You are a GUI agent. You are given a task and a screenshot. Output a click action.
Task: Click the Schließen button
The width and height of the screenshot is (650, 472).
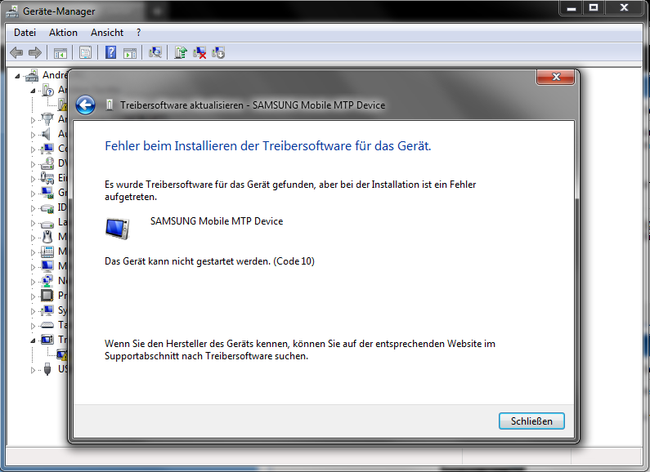(531, 421)
